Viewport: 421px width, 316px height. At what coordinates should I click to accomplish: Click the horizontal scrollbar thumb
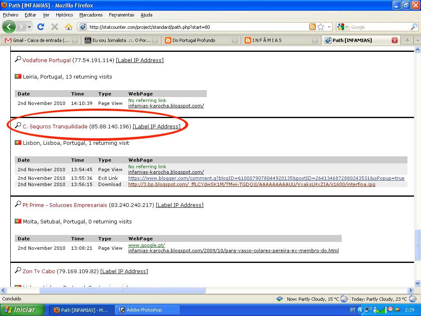[123, 290]
